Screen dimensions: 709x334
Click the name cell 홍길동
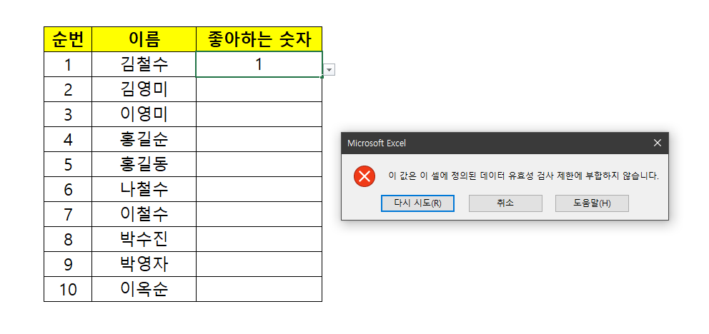(x=144, y=164)
